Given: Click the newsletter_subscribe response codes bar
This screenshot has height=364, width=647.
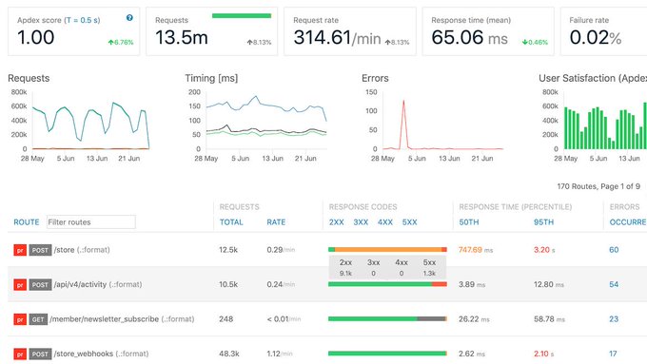Looking at the screenshot, I should (x=387, y=318).
